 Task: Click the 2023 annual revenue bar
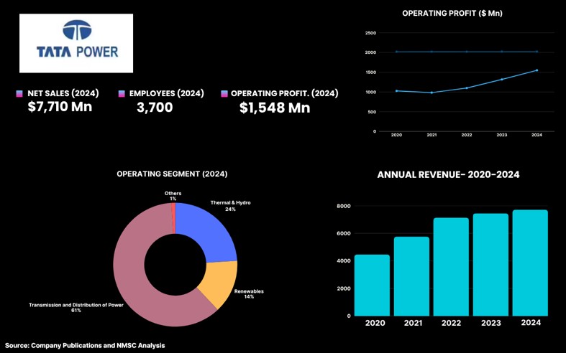[x=490, y=264]
